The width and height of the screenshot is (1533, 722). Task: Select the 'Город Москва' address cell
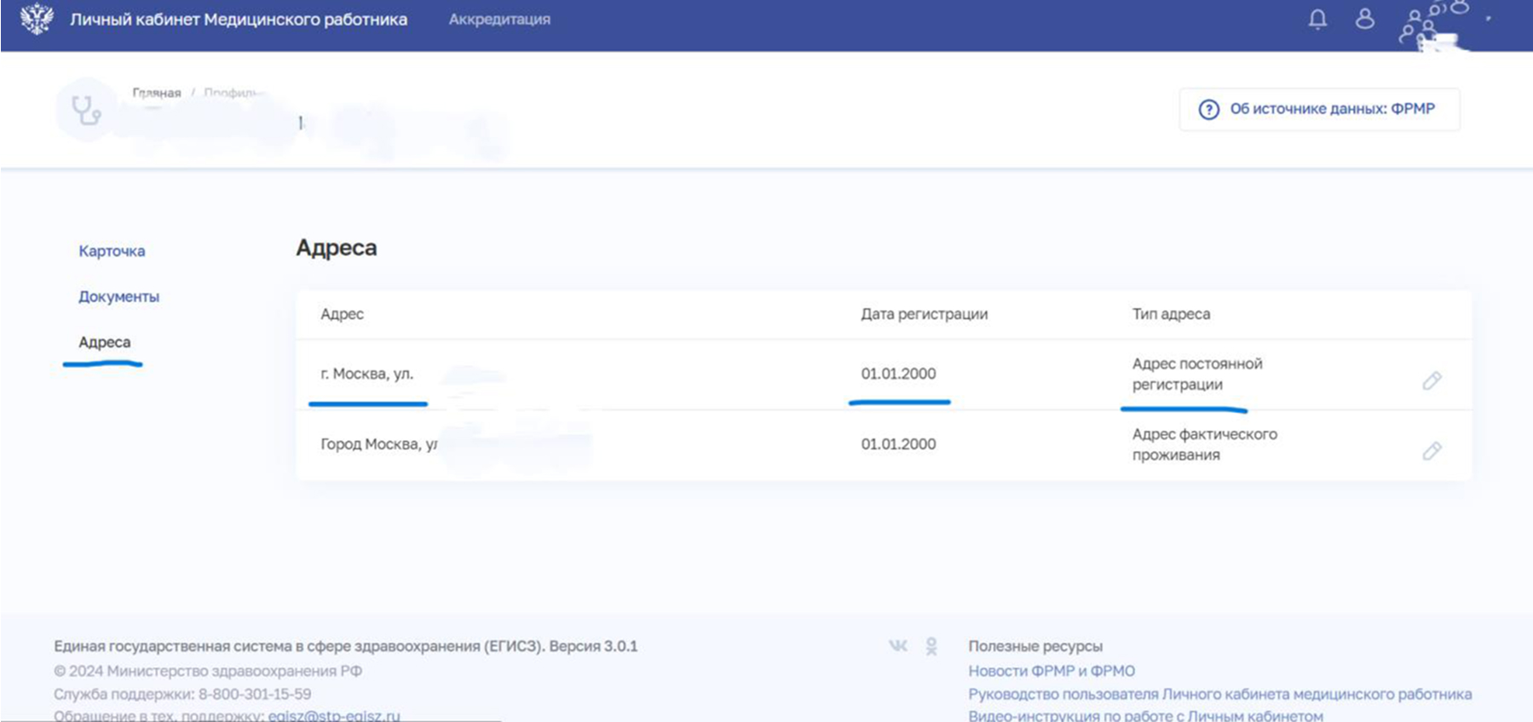[379, 444]
